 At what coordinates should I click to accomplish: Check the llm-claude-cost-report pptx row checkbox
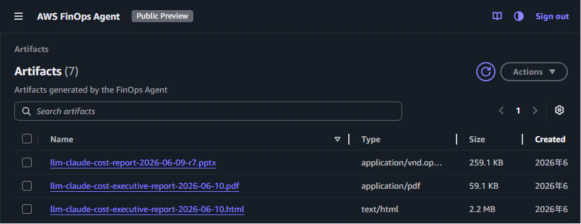[27, 162]
